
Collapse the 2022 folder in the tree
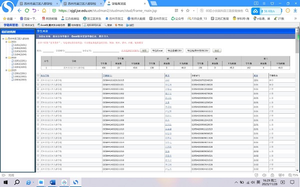point(6,58)
